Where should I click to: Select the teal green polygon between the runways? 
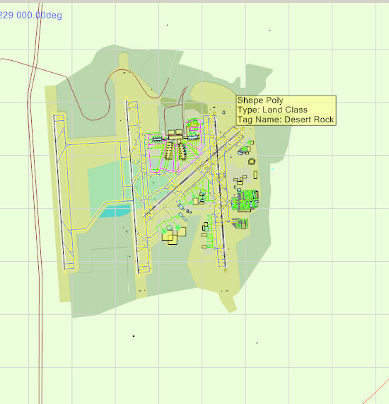point(105,183)
